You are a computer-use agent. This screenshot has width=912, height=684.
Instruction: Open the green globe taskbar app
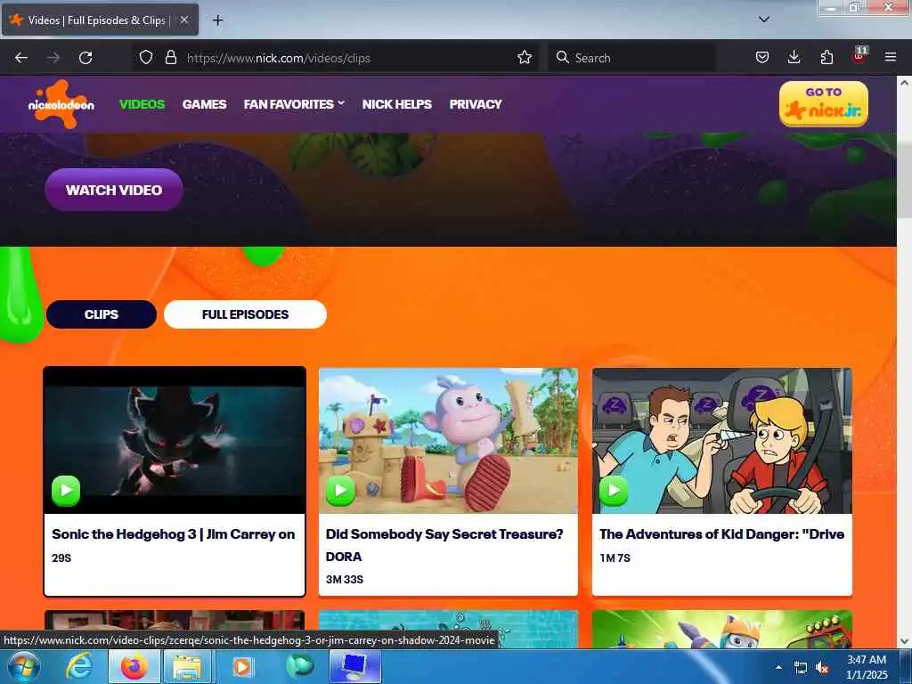pos(299,666)
